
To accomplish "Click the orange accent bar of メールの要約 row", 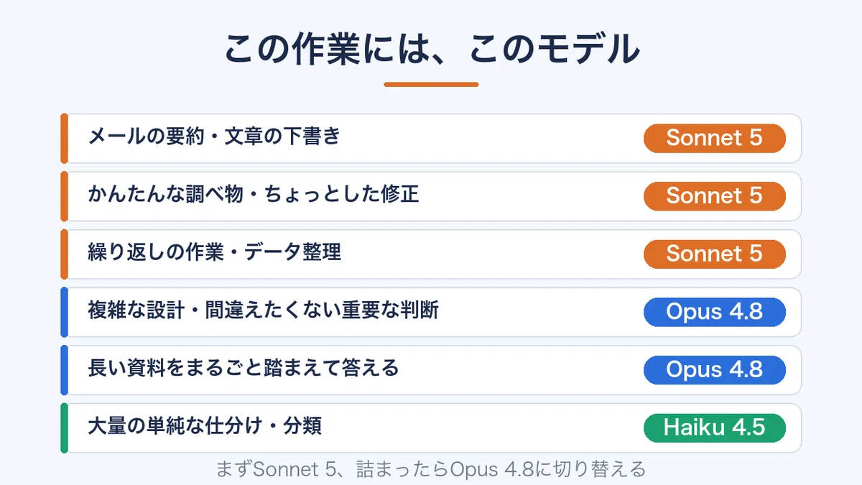I will click(64, 138).
